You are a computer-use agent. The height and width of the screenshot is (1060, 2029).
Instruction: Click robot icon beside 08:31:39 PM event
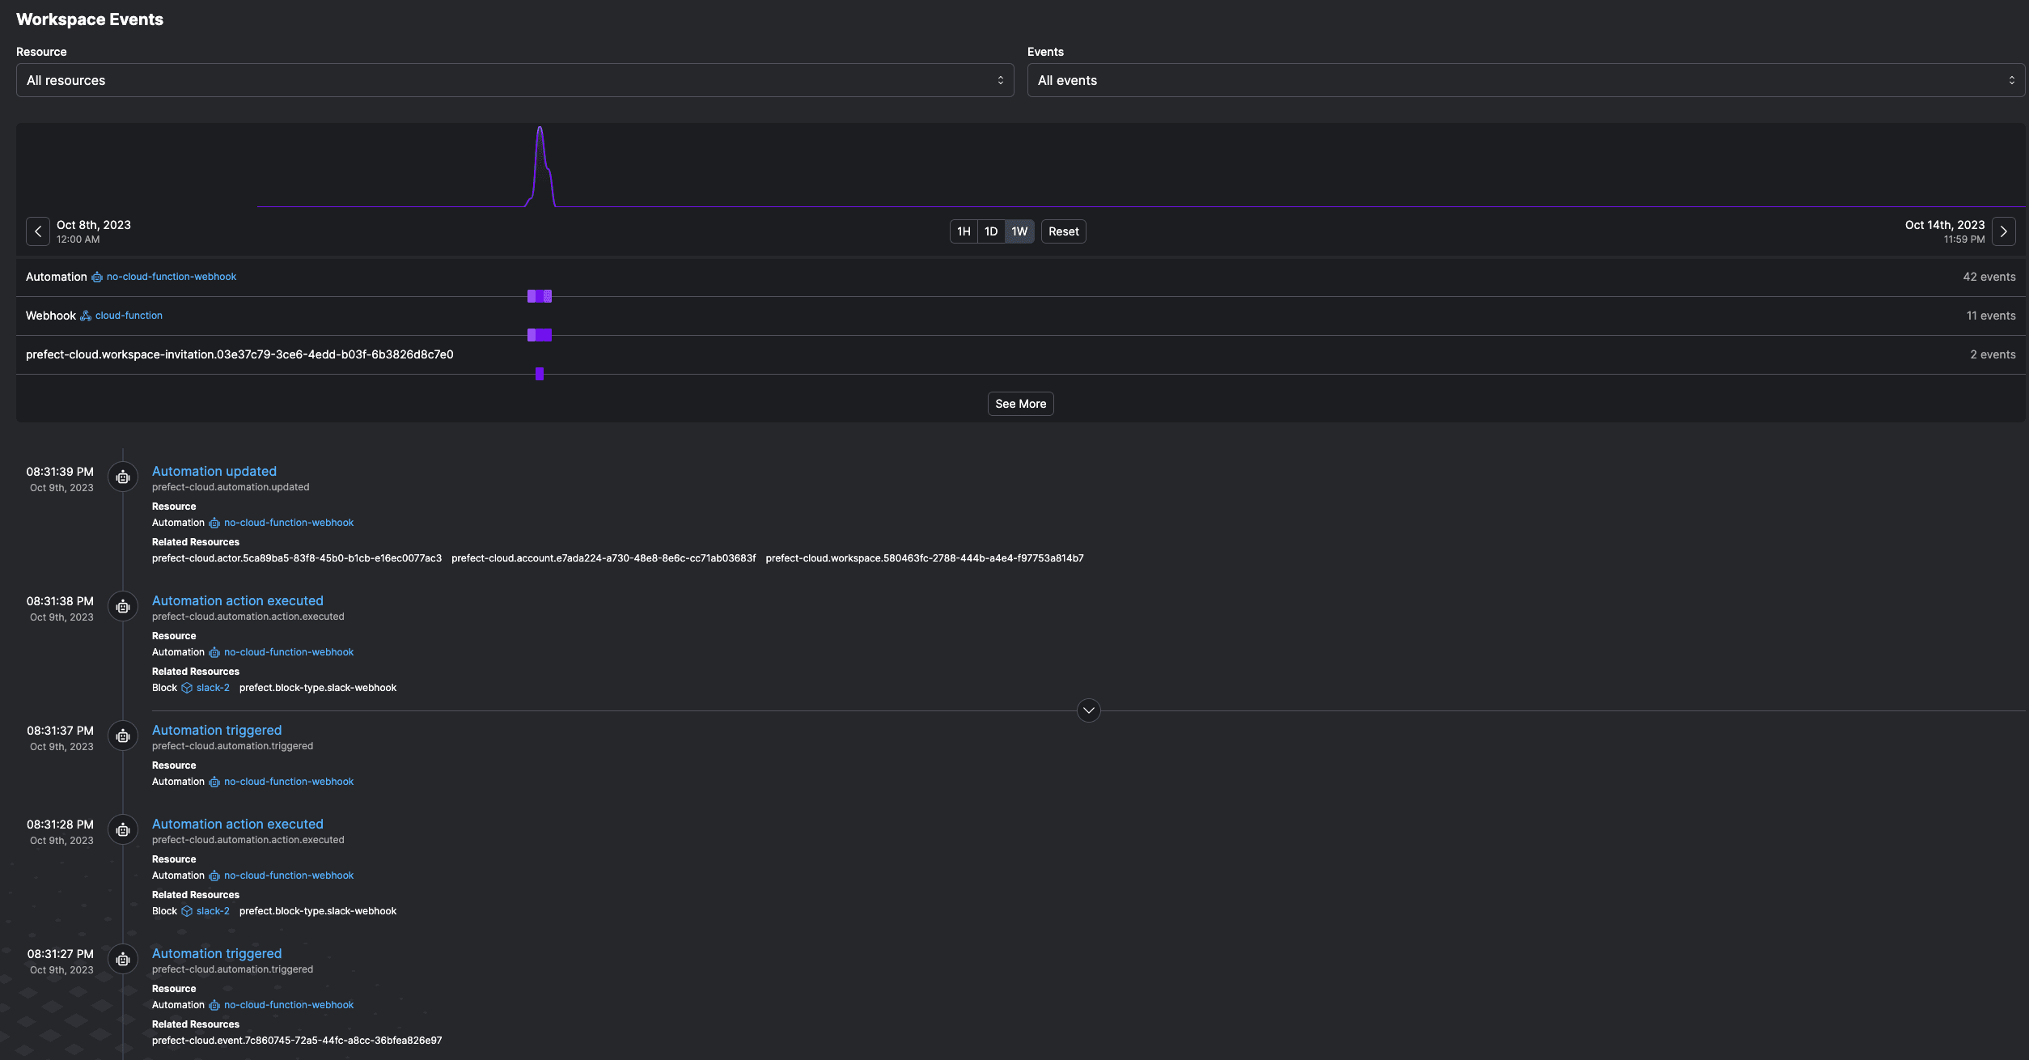tap(123, 477)
